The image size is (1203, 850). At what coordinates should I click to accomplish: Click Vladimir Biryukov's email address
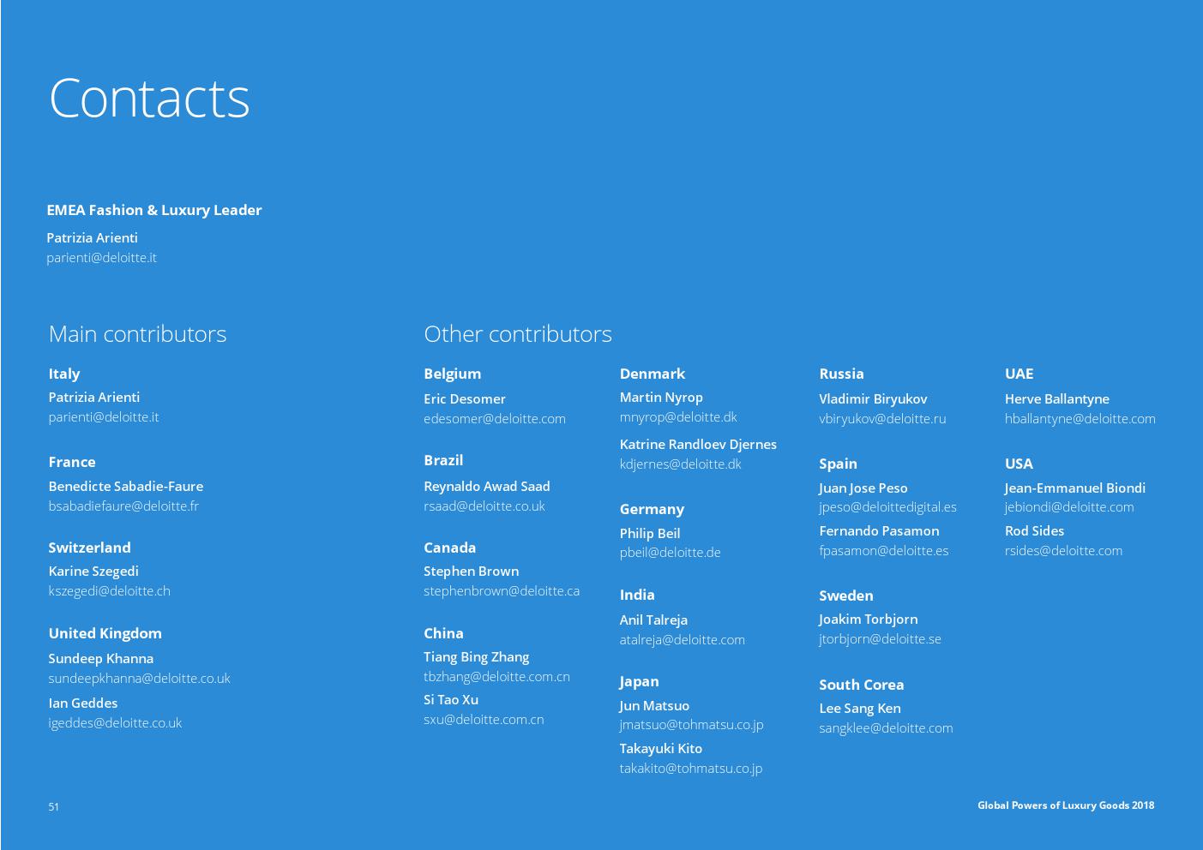[881, 419]
